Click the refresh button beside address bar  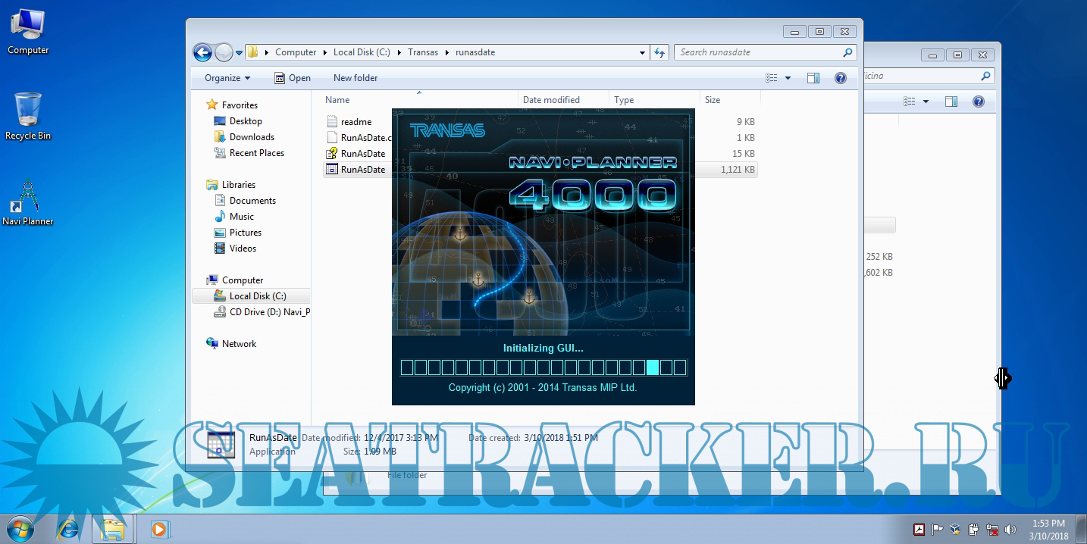tap(659, 52)
